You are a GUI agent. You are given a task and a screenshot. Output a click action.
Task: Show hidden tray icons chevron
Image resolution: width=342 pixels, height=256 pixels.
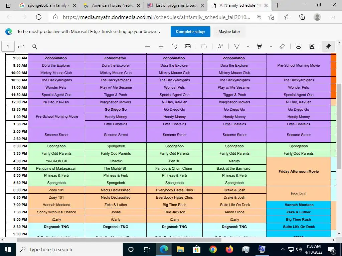[283, 249]
